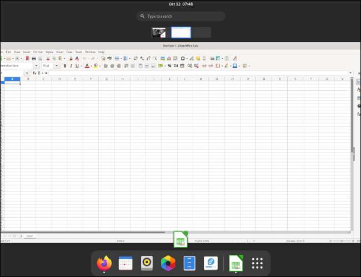
Task: Open the Data menu
Action: (69, 52)
